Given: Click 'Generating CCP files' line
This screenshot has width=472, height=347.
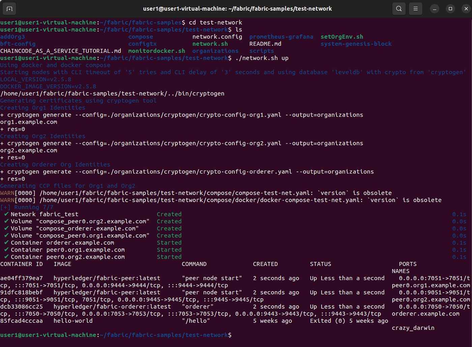Looking at the screenshot, I should [x=68, y=186].
